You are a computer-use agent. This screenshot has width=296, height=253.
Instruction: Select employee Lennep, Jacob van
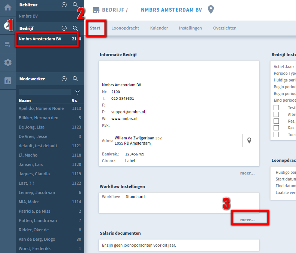coord(50,192)
